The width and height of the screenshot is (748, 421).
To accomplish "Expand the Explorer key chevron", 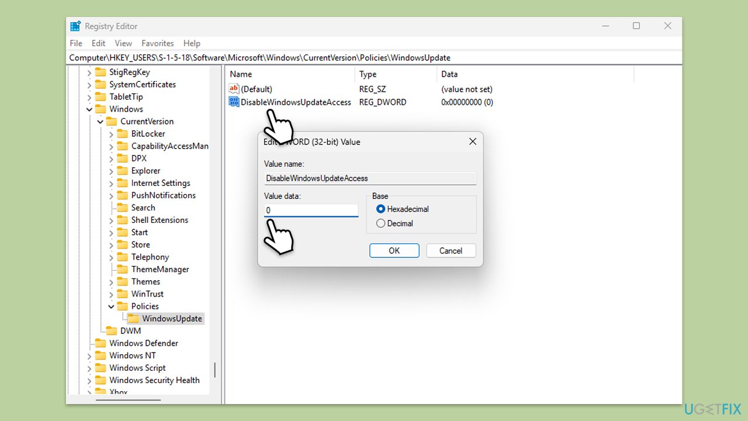I will [x=111, y=171].
